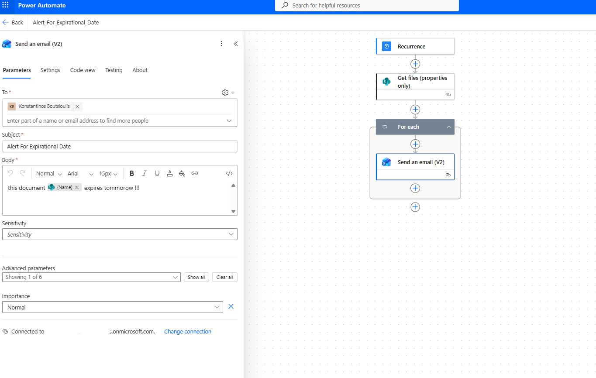Toggle the HTML code view icon
This screenshot has height=378, width=596.
[229, 173]
